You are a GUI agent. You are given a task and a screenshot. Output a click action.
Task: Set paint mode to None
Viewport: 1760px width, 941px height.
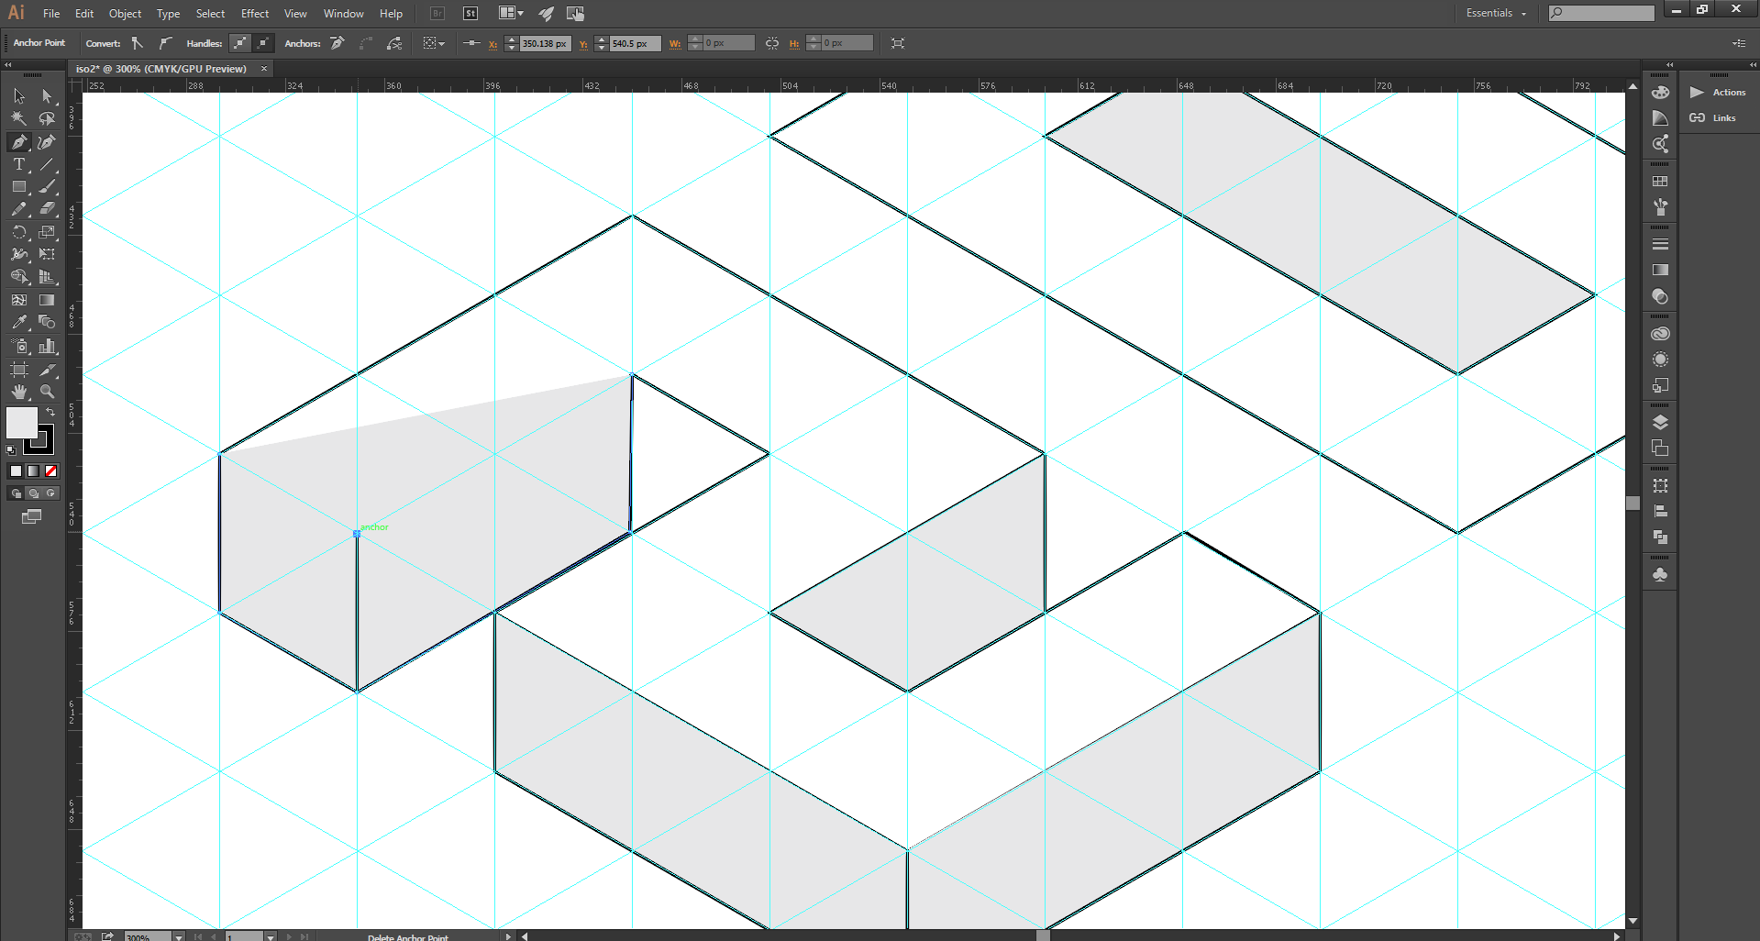click(x=51, y=470)
